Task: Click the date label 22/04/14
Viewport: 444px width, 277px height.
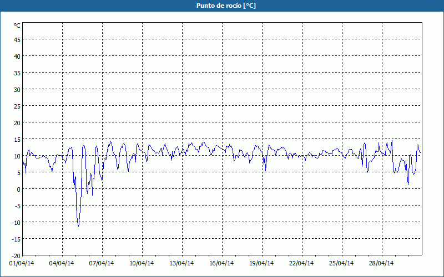Action: (x=301, y=263)
